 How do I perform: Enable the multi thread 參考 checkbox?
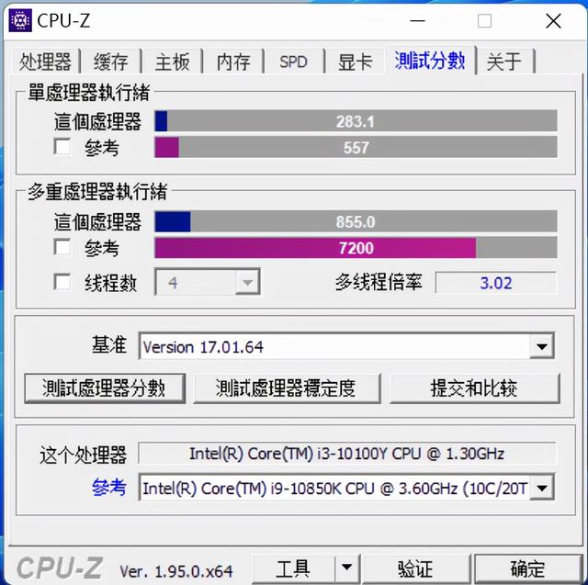(x=62, y=247)
